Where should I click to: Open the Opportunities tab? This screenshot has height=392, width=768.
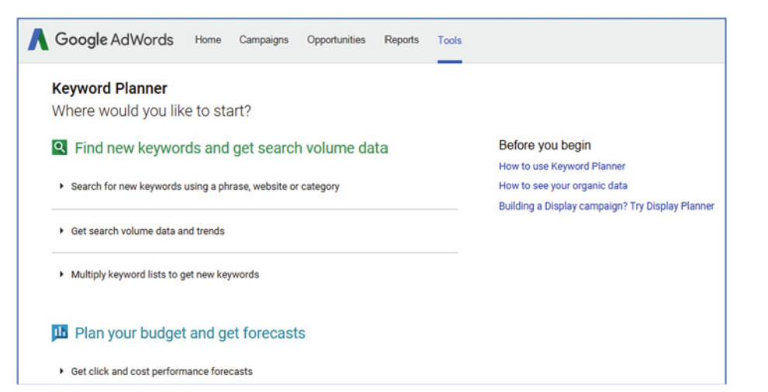point(336,40)
